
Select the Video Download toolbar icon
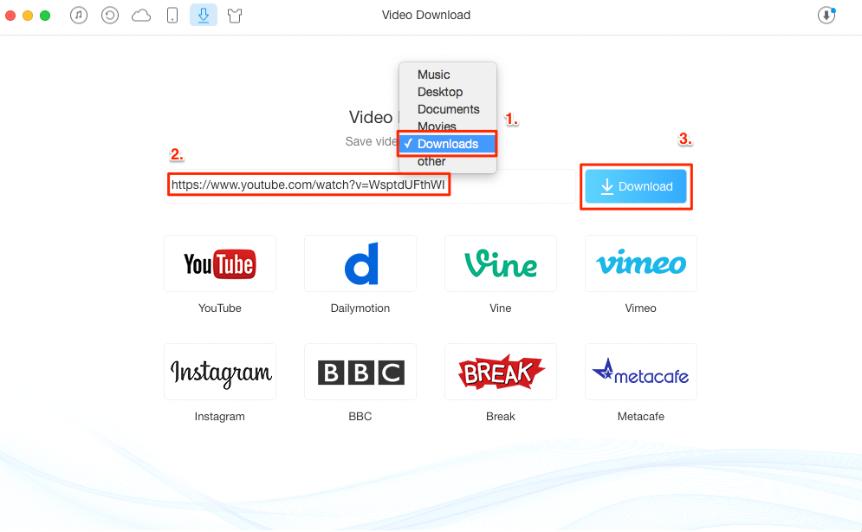point(204,16)
